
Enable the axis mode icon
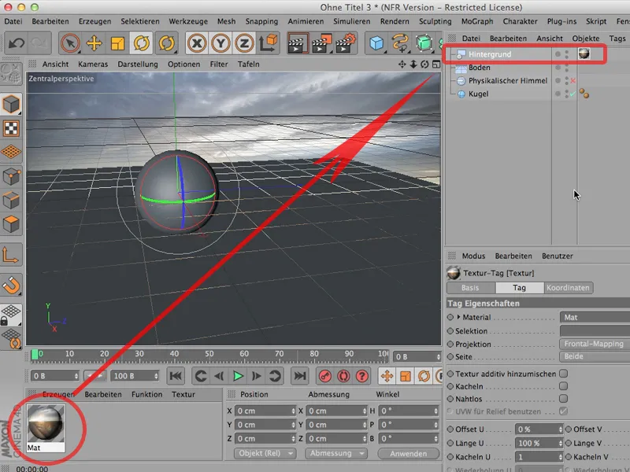(10, 254)
